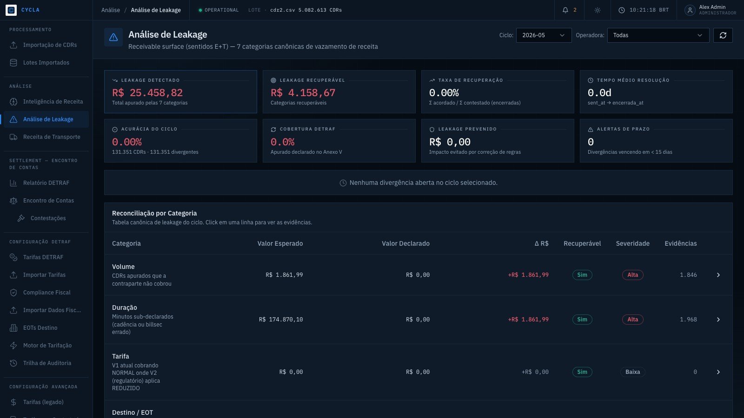Click evidence count 1.846
The width and height of the screenshot is (744, 418).
click(x=688, y=275)
